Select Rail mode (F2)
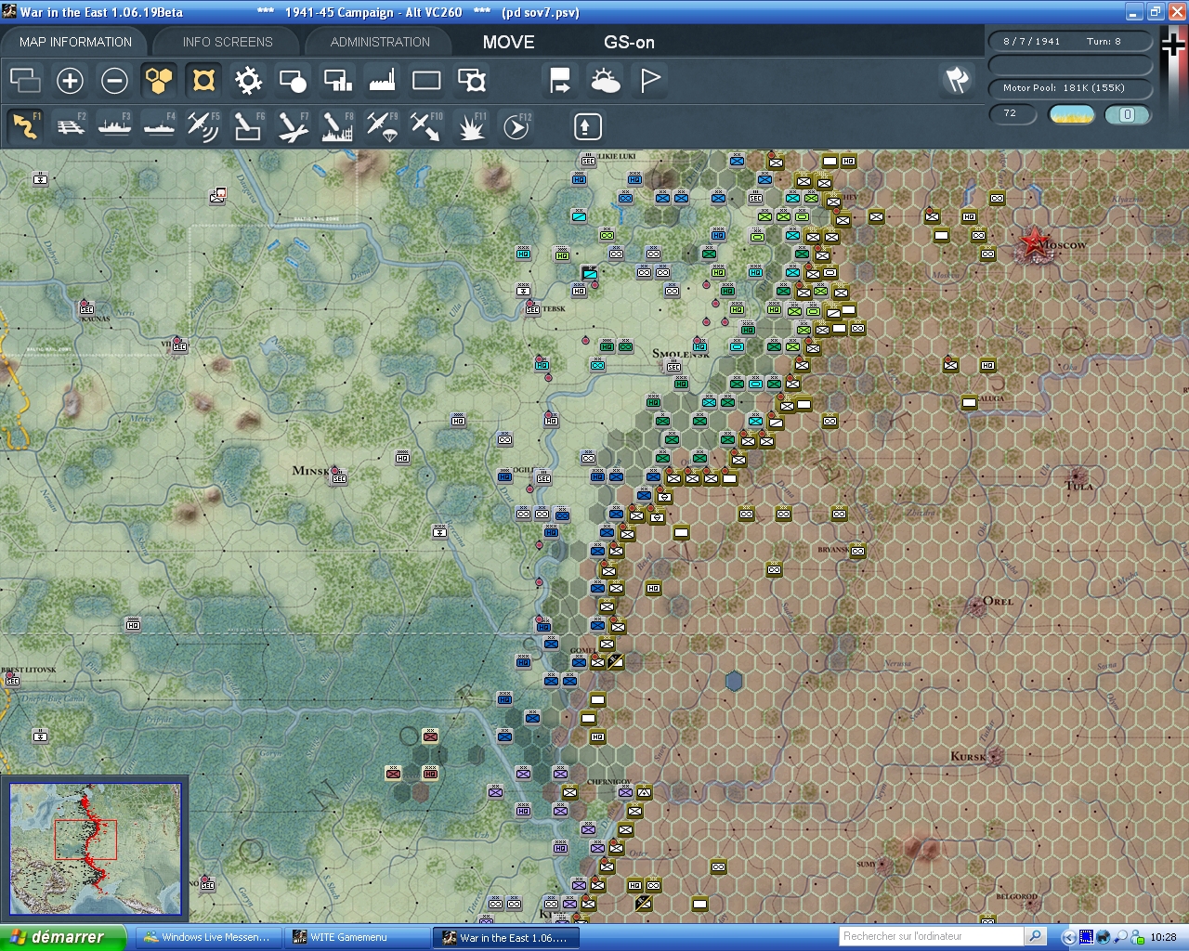The height and width of the screenshot is (951, 1189). [71, 126]
